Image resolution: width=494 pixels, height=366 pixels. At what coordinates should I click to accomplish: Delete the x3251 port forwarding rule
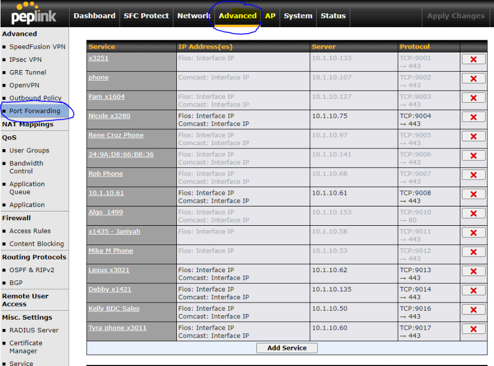pyautogui.click(x=474, y=59)
